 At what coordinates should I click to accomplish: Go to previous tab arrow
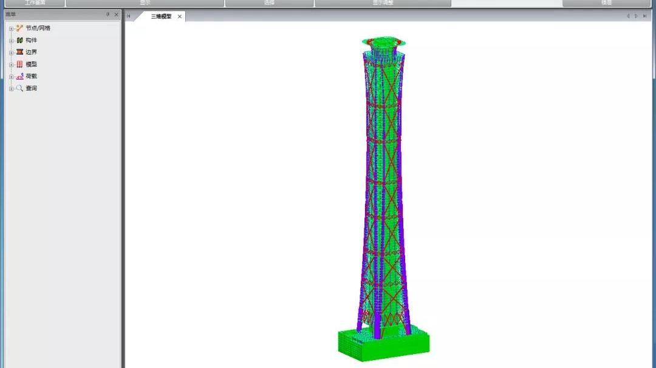pyautogui.click(x=628, y=16)
